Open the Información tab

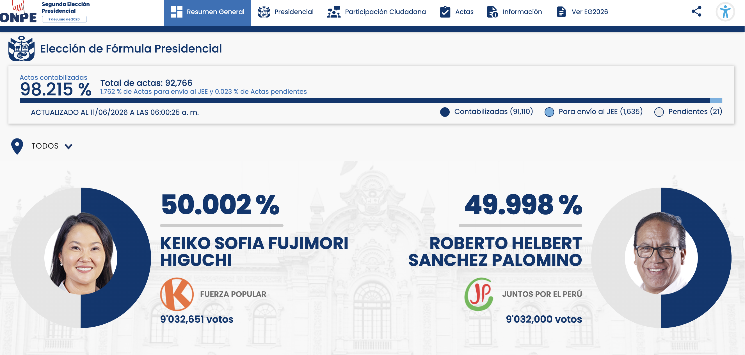(x=514, y=12)
